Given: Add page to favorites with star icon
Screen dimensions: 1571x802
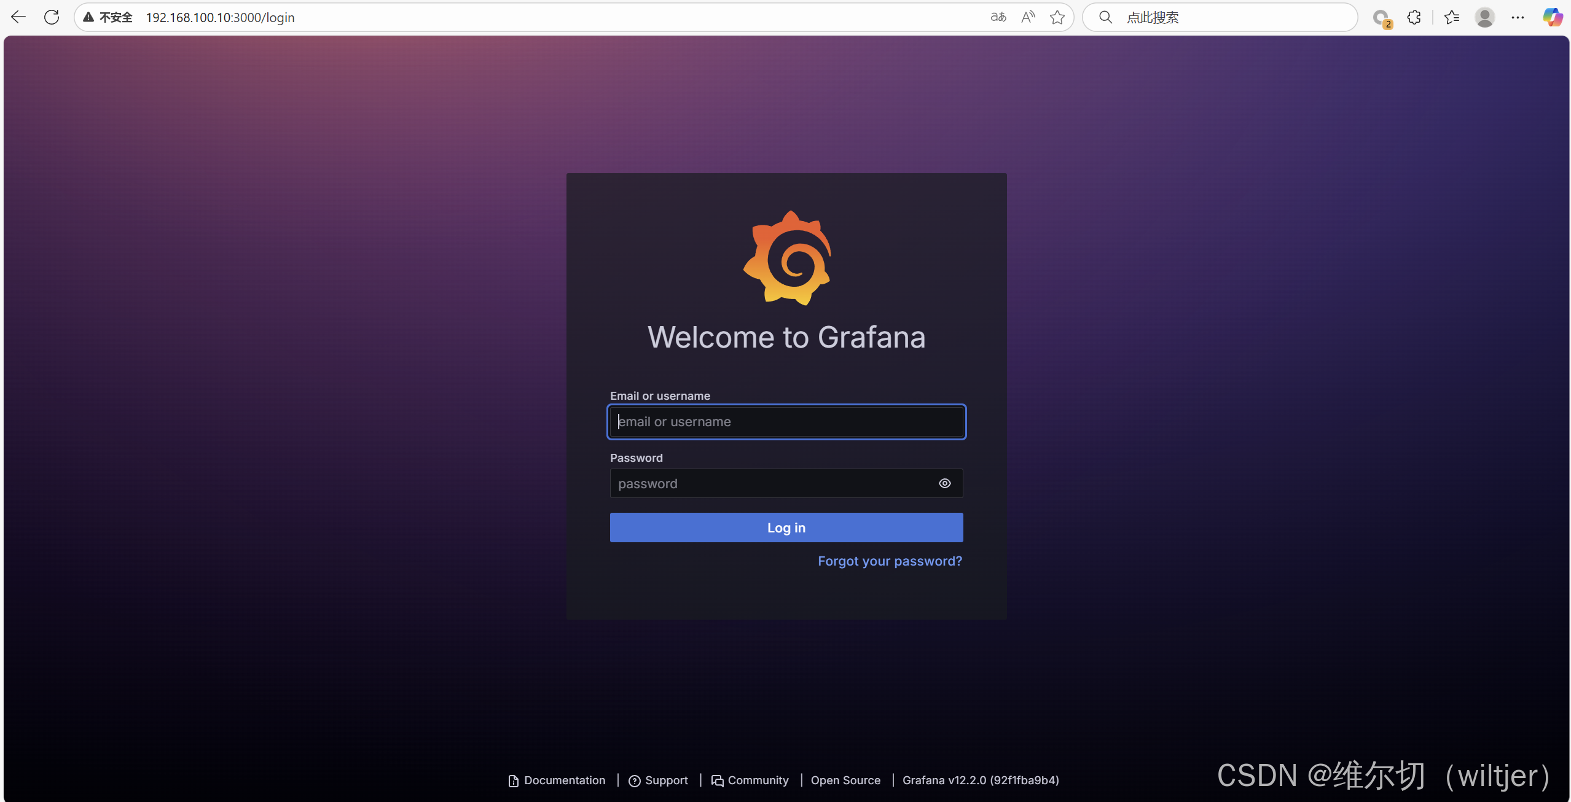Looking at the screenshot, I should coord(1057,17).
